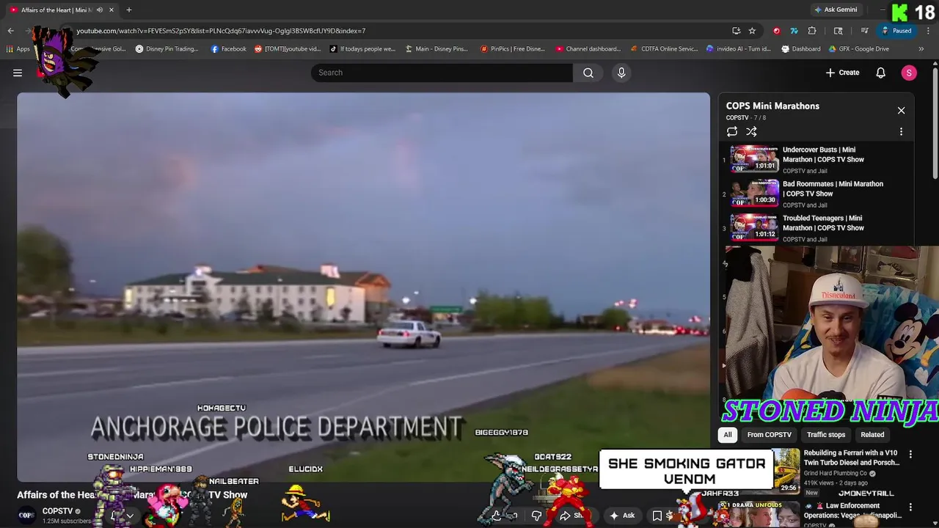939x528 pixels.
Task: Open a new browser tab
Action: (x=128, y=10)
